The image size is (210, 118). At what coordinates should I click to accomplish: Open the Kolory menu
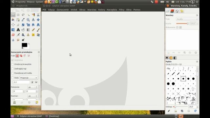point(102,10)
